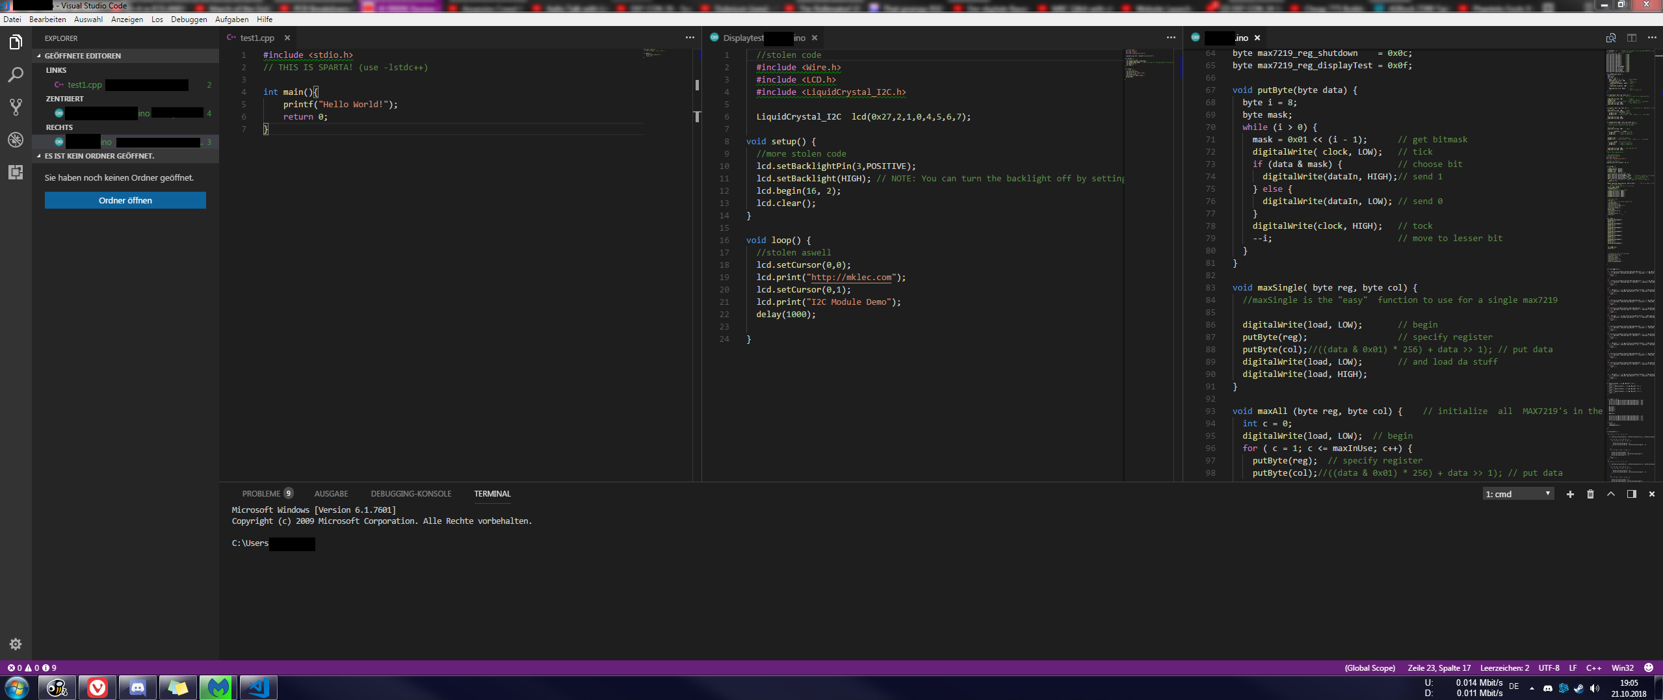Click the settings gear in activity bar
Screen dimensions: 1663x700
pyautogui.click(x=16, y=644)
